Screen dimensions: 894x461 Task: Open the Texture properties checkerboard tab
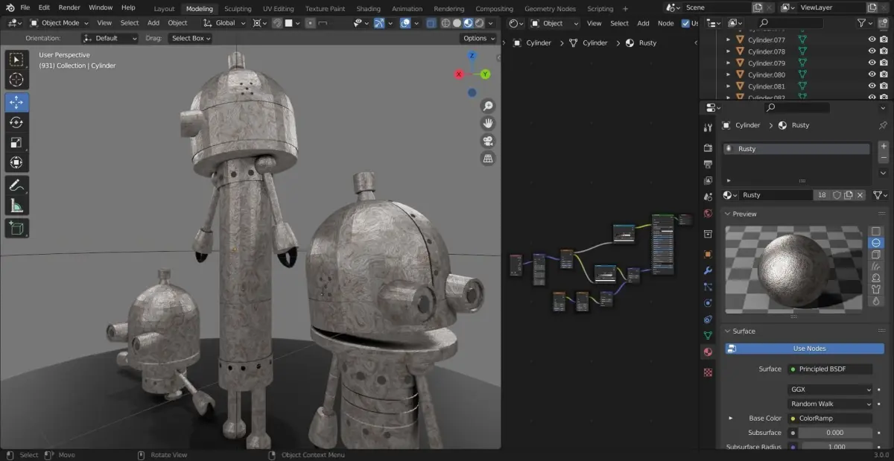point(708,372)
